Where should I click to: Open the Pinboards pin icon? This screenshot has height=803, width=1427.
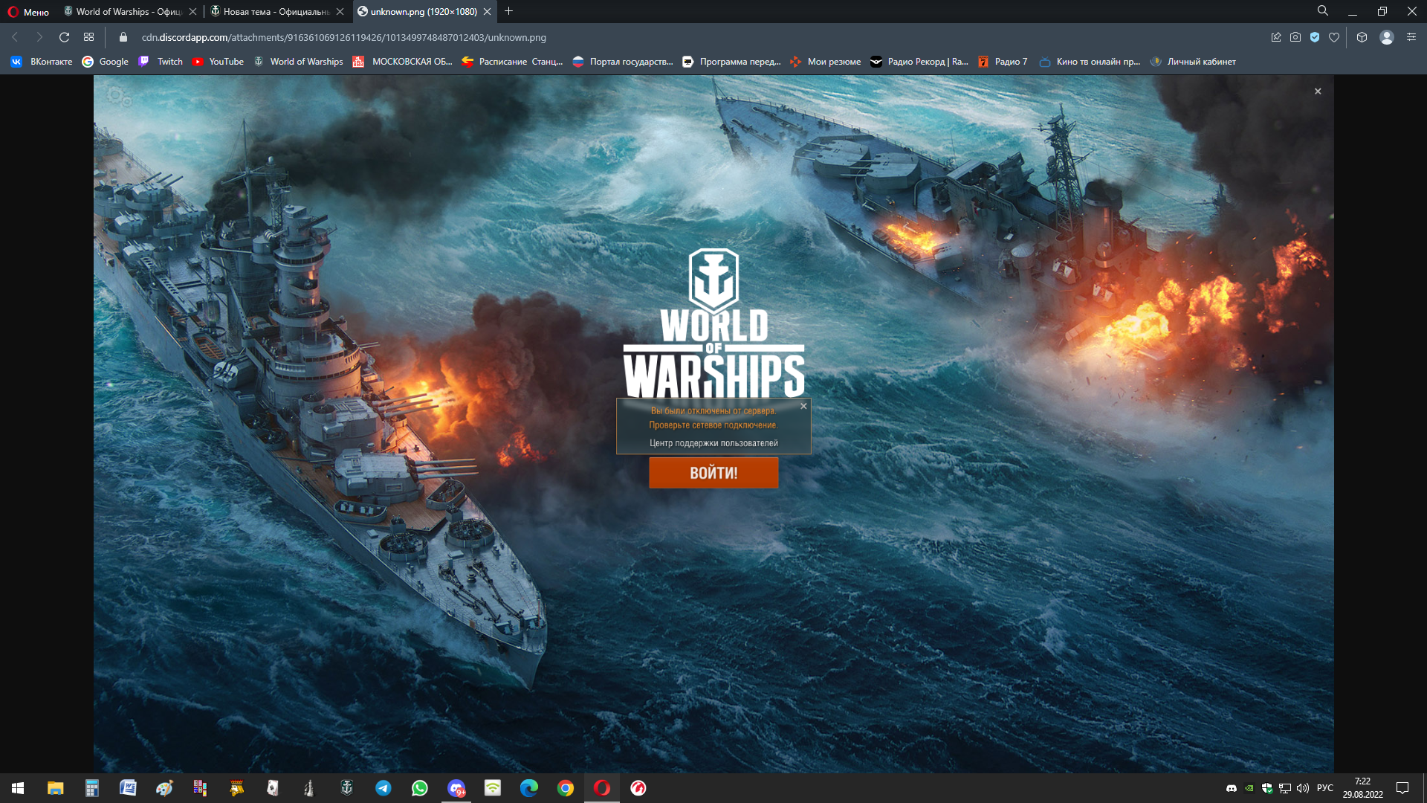click(1276, 37)
